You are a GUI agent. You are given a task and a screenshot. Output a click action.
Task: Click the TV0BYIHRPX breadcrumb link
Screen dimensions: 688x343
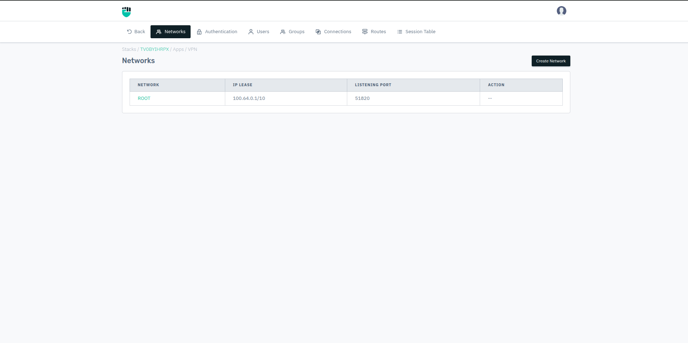(x=154, y=49)
